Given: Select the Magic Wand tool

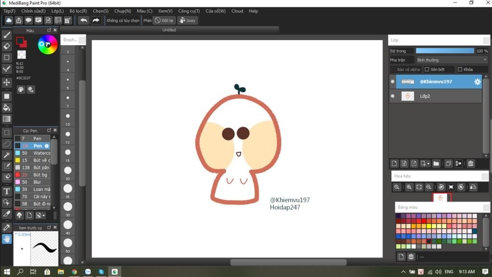Looking at the screenshot, I should click(x=7, y=155).
